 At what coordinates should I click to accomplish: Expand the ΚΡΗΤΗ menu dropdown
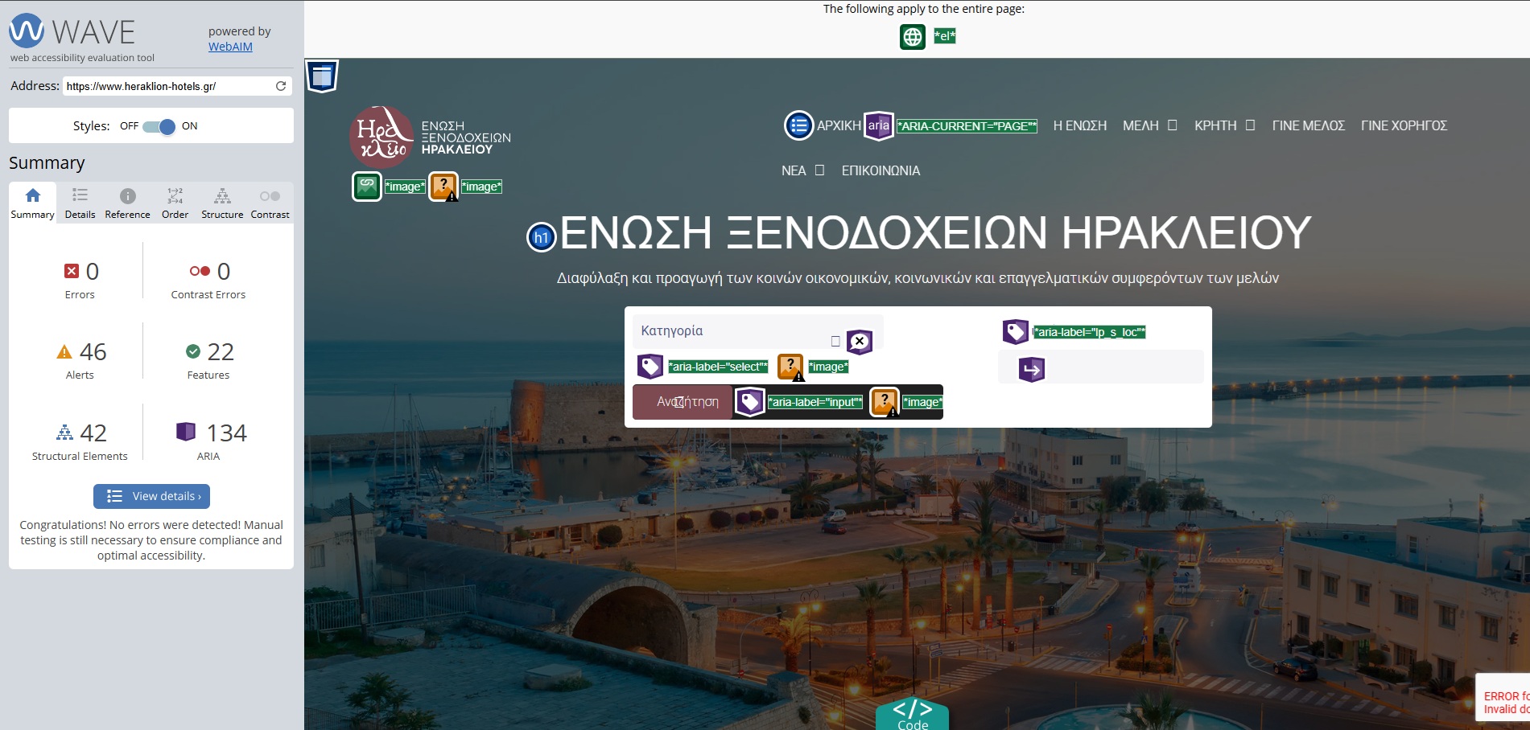[1223, 125]
